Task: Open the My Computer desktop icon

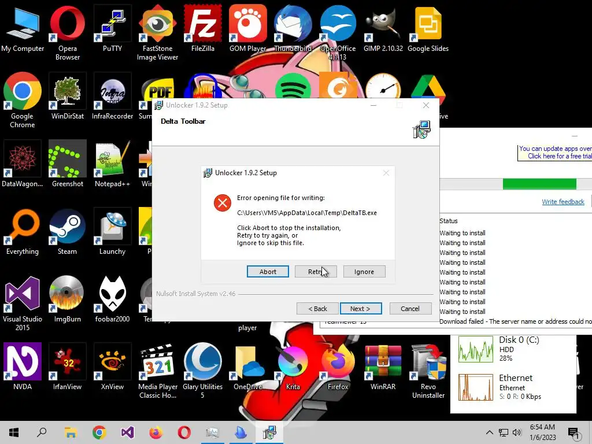Action: pyautogui.click(x=23, y=28)
